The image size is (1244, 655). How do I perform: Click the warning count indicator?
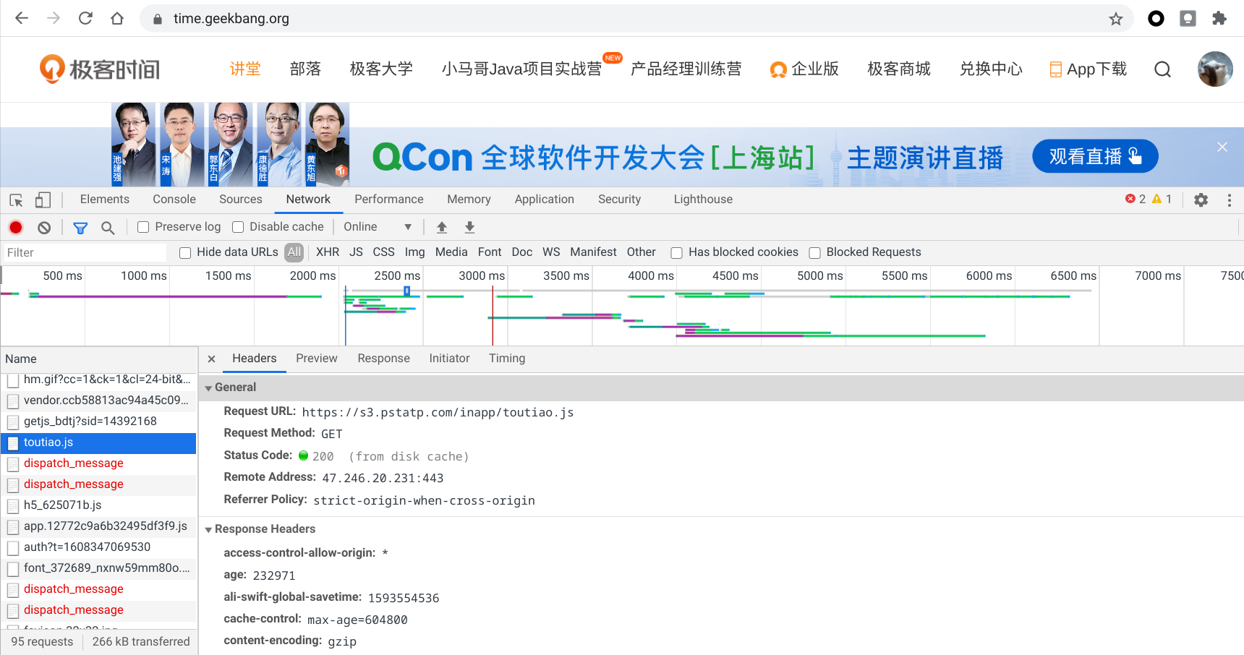(1162, 199)
